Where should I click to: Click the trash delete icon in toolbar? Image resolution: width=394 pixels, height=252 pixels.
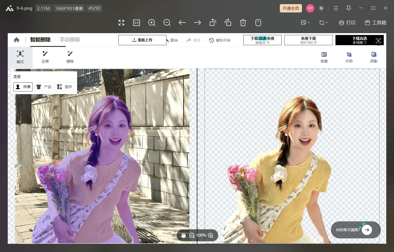click(243, 23)
